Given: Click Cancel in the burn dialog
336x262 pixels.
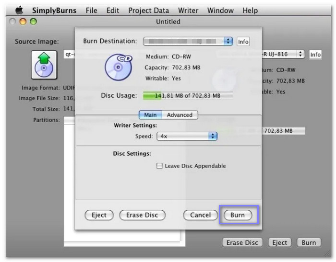Looking at the screenshot, I should [200, 215].
